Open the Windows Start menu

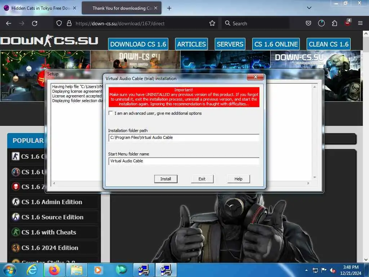[x=10, y=270]
